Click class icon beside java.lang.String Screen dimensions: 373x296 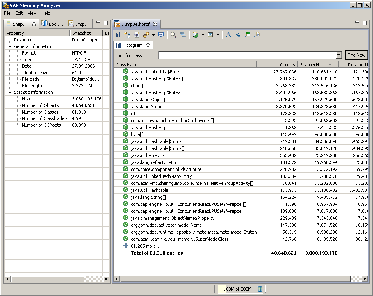click(x=125, y=106)
